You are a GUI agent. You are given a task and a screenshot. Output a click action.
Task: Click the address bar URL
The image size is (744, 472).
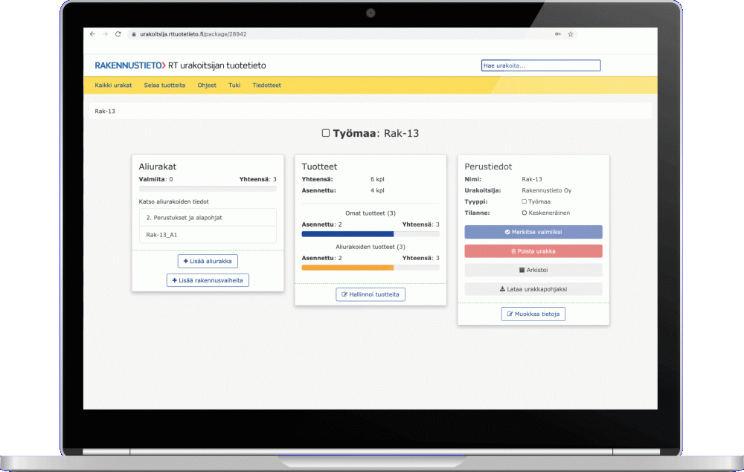(193, 34)
